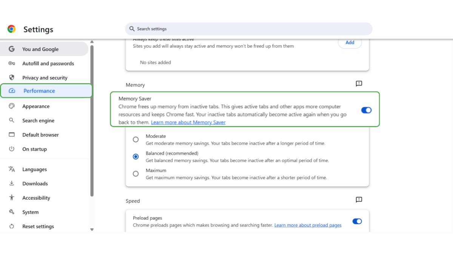Open Downloads settings
The width and height of the screenshot is (453, 254).
(x=44, y=184)
